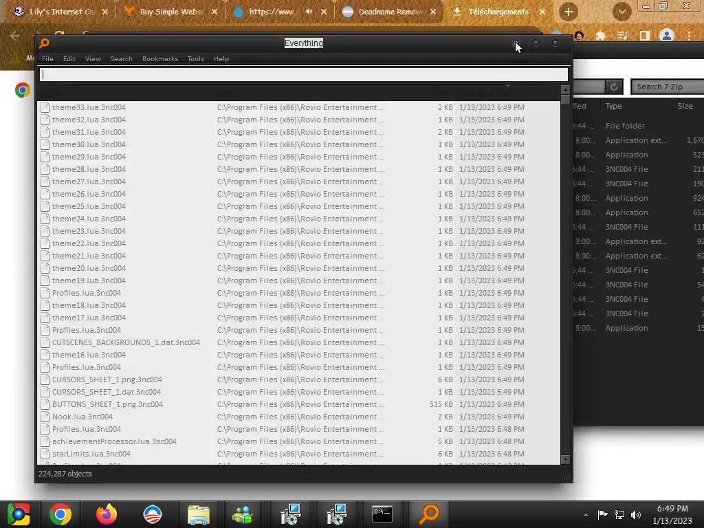Image resolution: width=704 pixels, height=528 pixels.
Task: Click the Type column header in 7-Zip window
Action: (613, 106)
